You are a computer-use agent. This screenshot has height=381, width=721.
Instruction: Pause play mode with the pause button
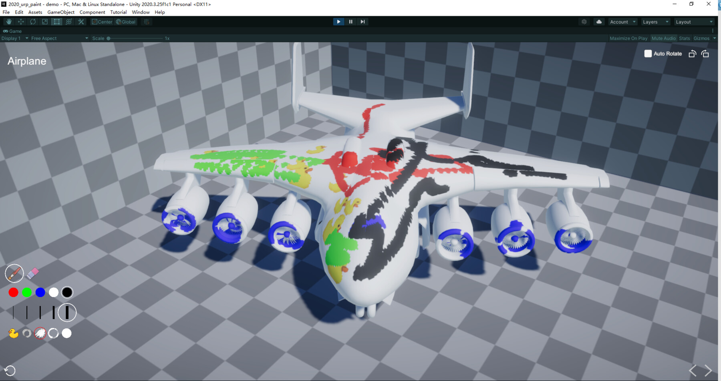pyautogui.click(x=350, y=22)
